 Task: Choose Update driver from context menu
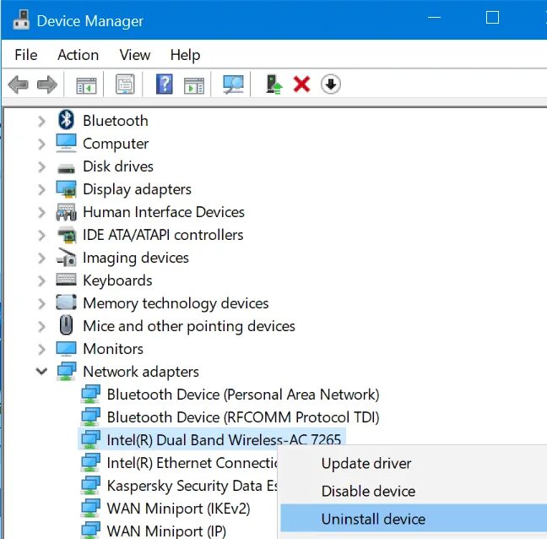click(x=366, y=463)
